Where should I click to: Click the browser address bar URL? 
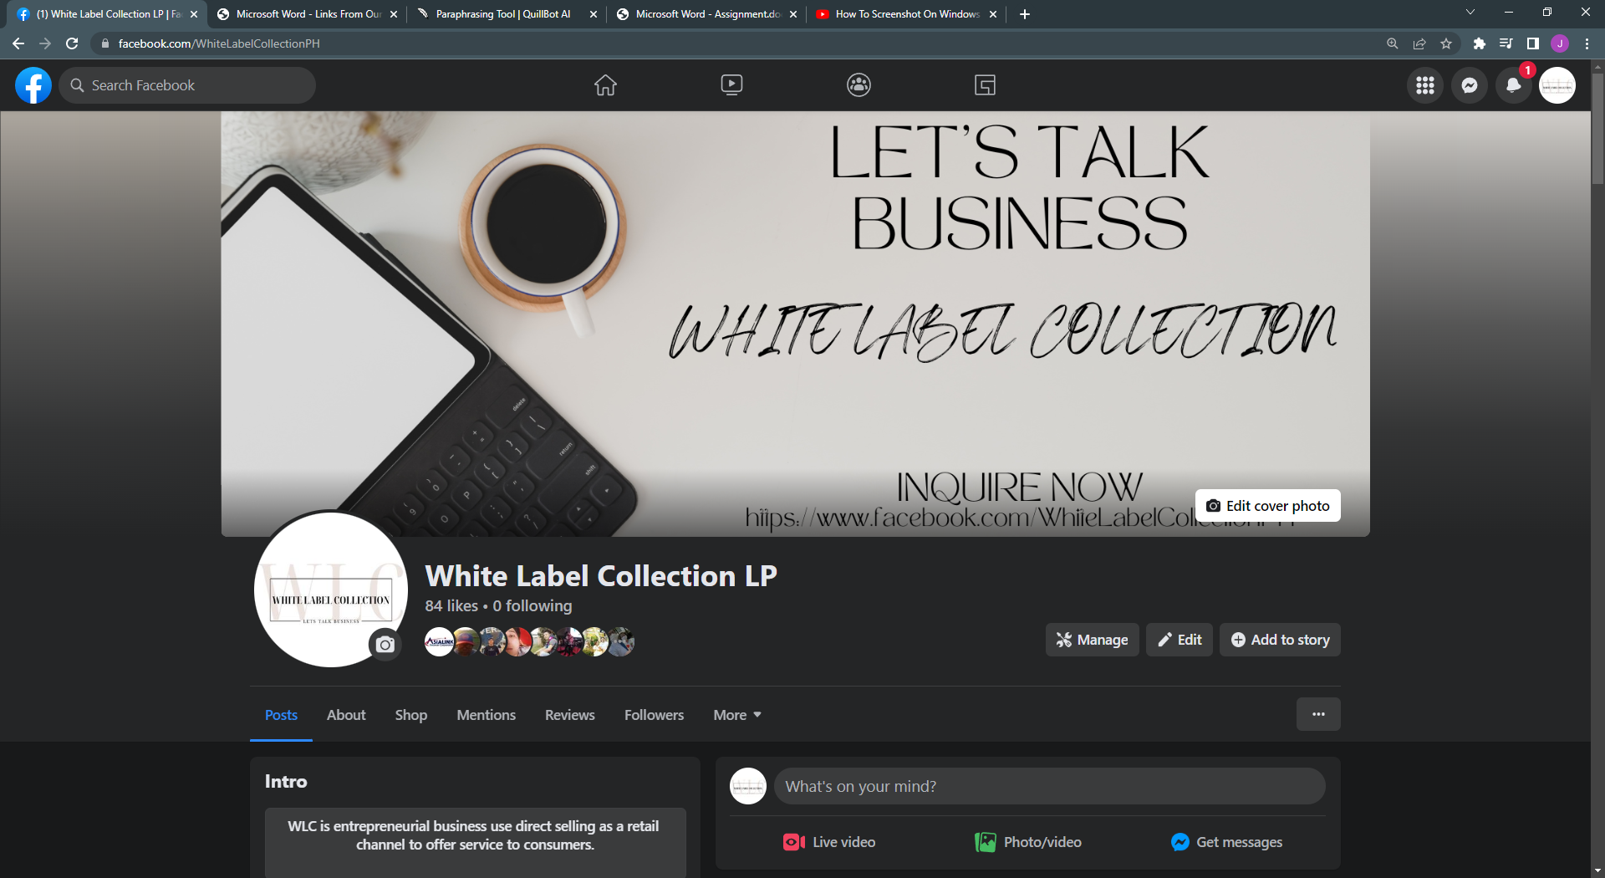click(x=219, y=43)
